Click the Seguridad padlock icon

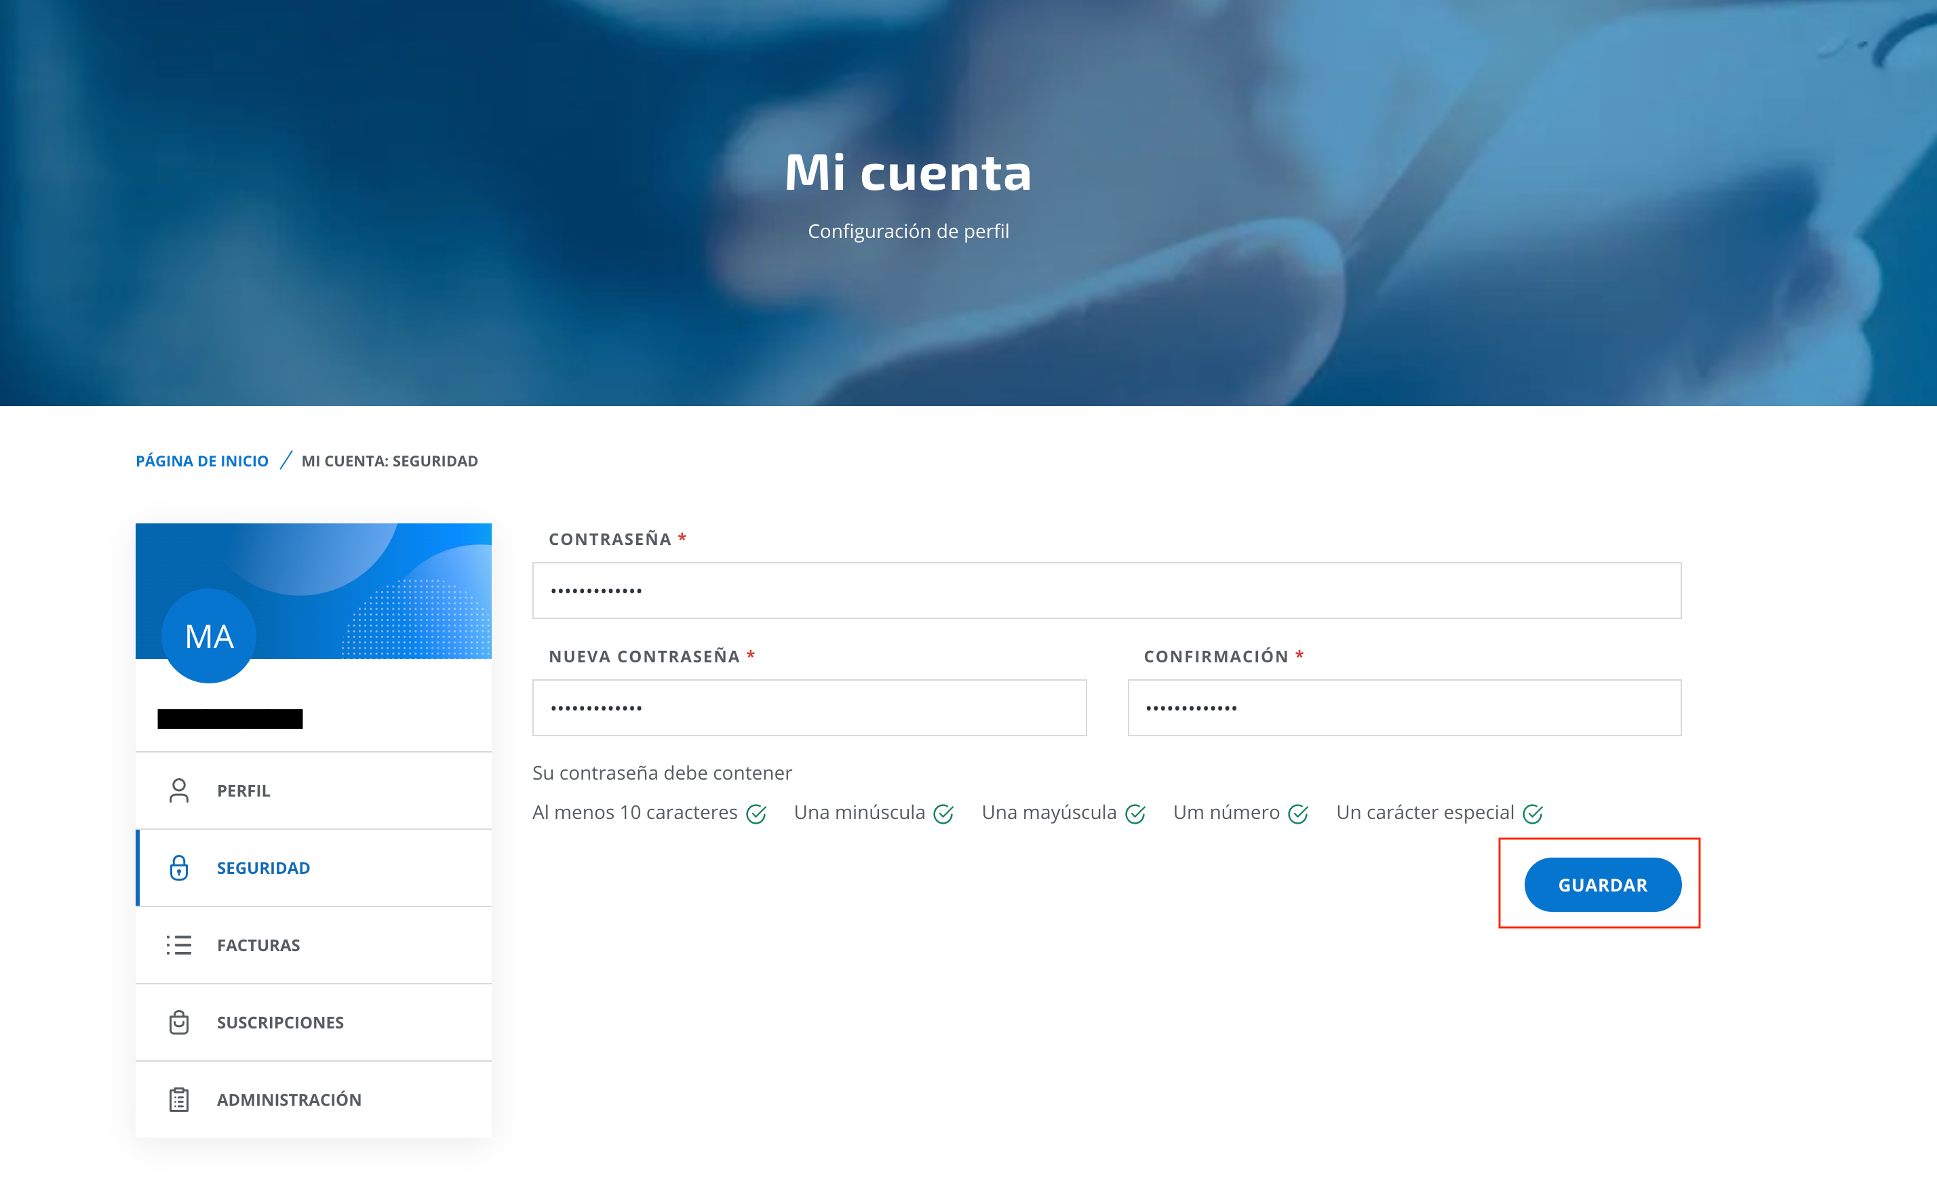click(179, 867)
